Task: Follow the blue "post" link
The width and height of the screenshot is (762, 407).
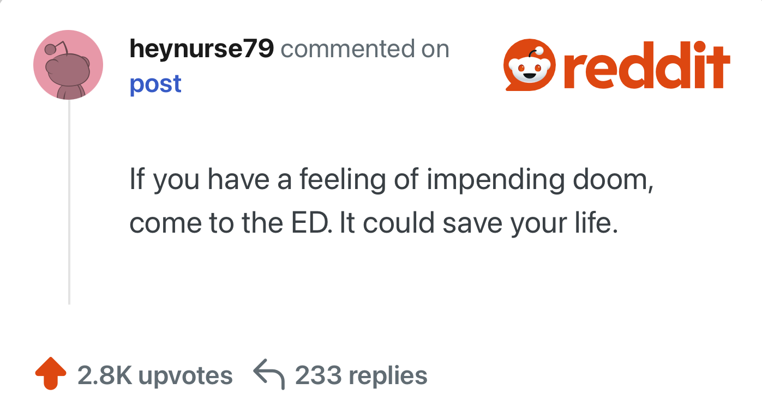Action: pyautogui.click(x=155, y=84)
